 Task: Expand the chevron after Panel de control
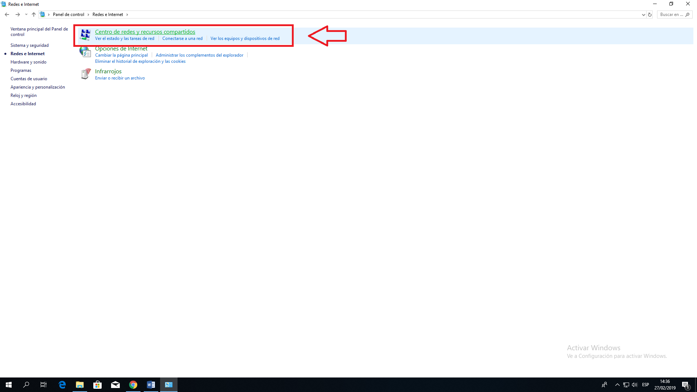[88, 15]
